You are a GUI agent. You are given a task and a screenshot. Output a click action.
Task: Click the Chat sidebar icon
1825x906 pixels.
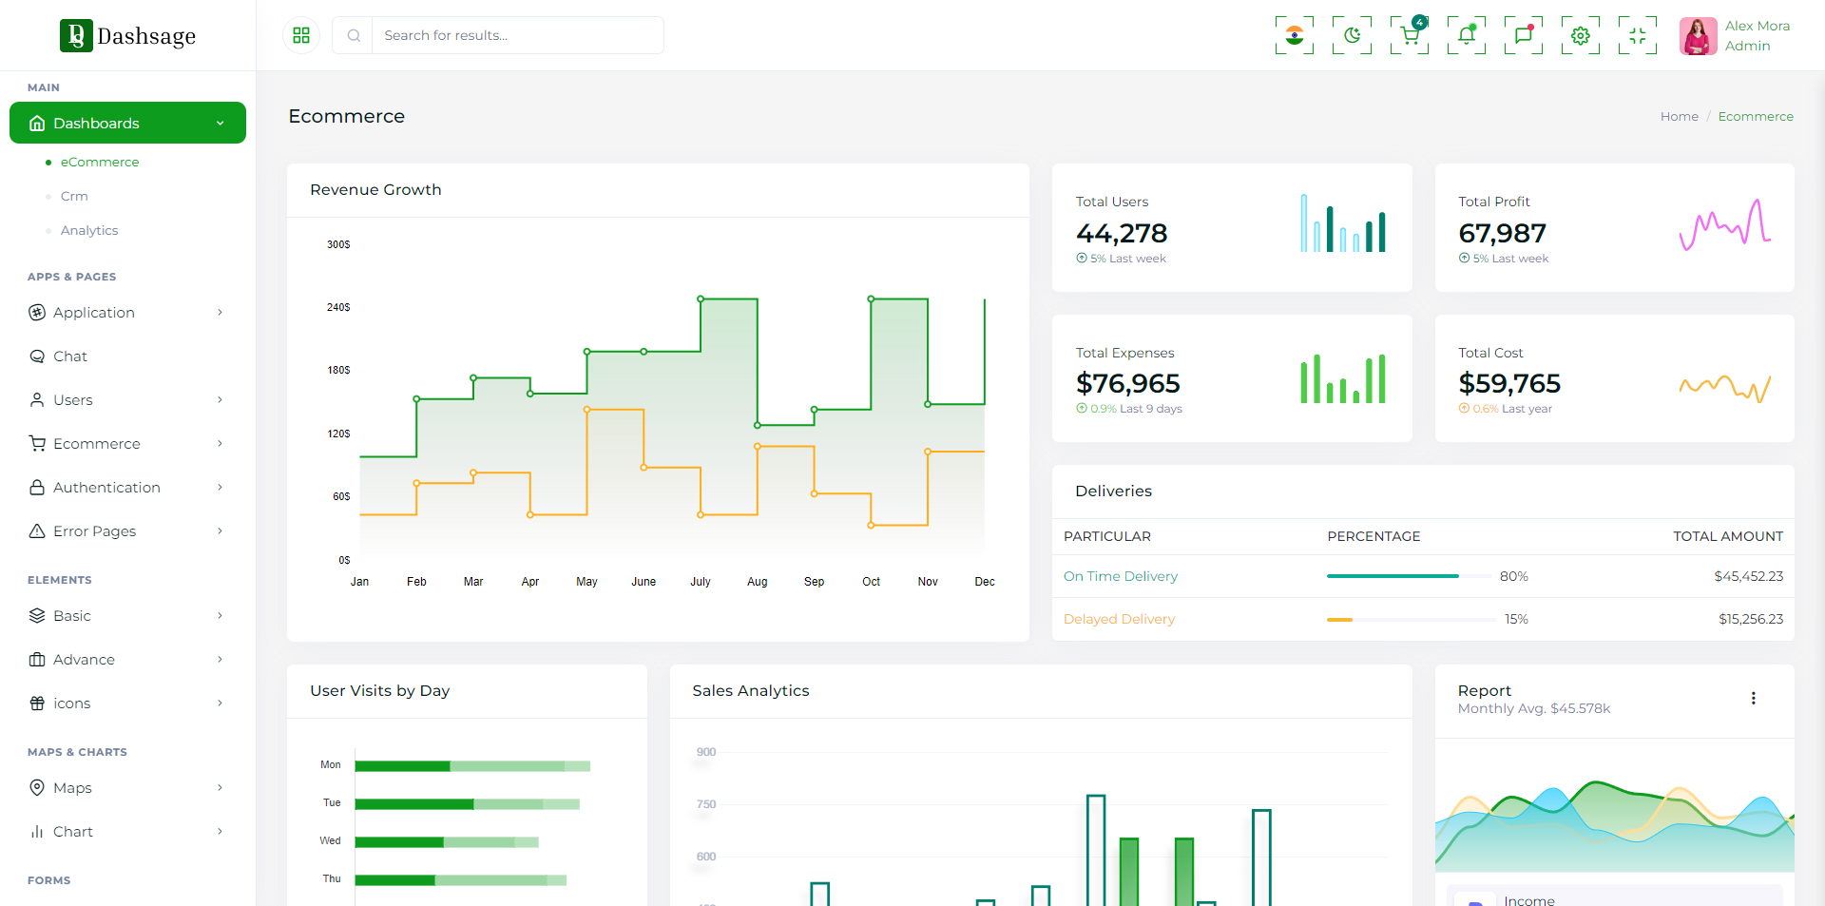pos(37,356)
